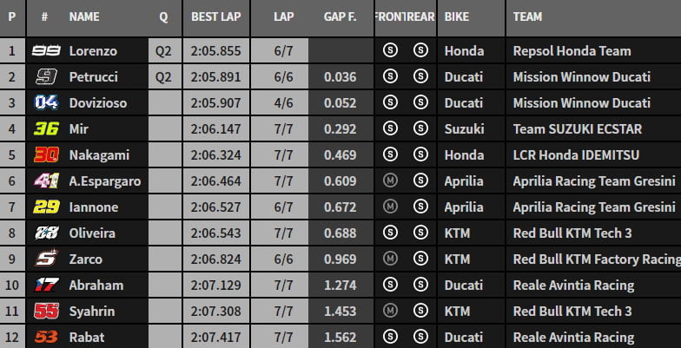
Task: Click Lorenzo's number 99 rider badge
Action: pos(45,51)
